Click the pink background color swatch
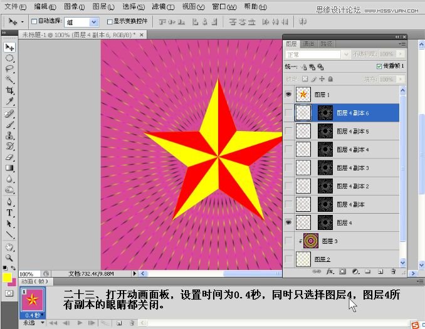 (14, 283)
